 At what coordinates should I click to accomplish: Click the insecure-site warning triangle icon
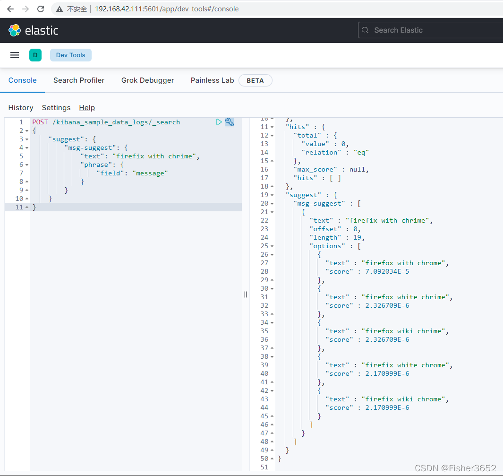point(60,9)
